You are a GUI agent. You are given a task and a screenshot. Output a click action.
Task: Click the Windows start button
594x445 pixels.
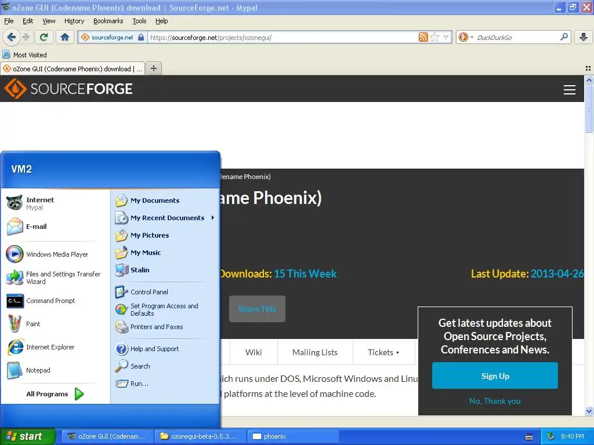pyautogui.click(x=28, y=436)
